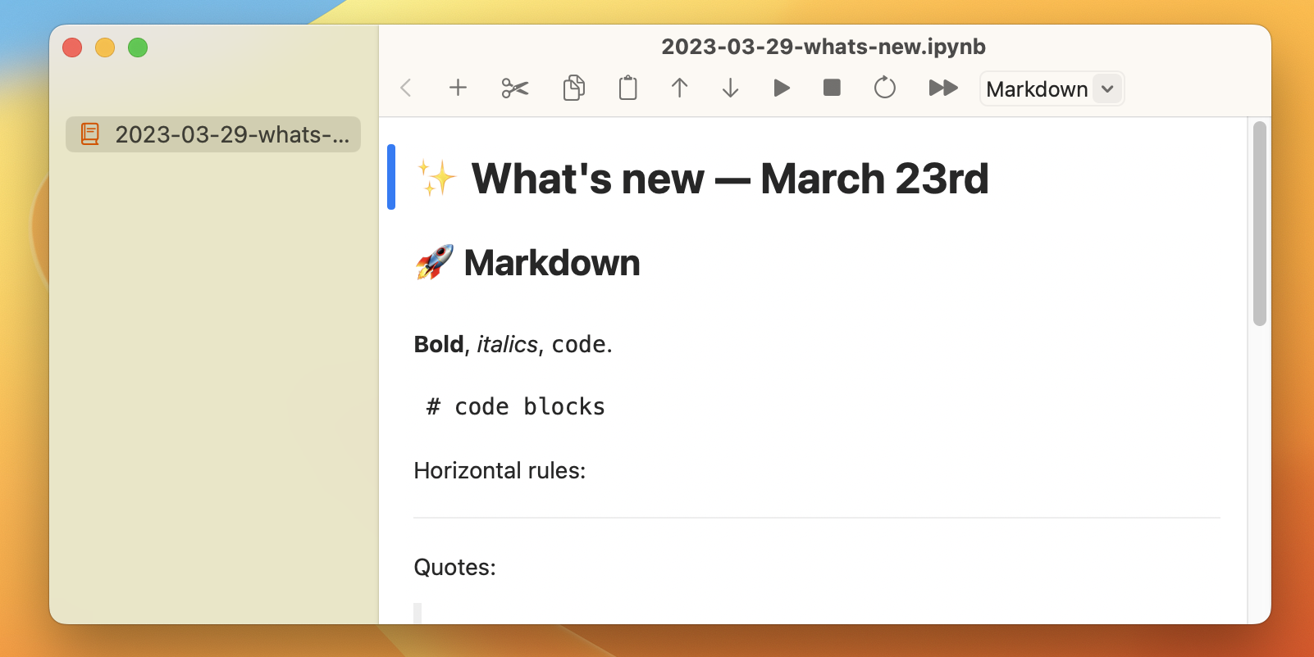Open the Markdown cell type dropdown
1314x657 pixels.
[x=1052, y=88]
